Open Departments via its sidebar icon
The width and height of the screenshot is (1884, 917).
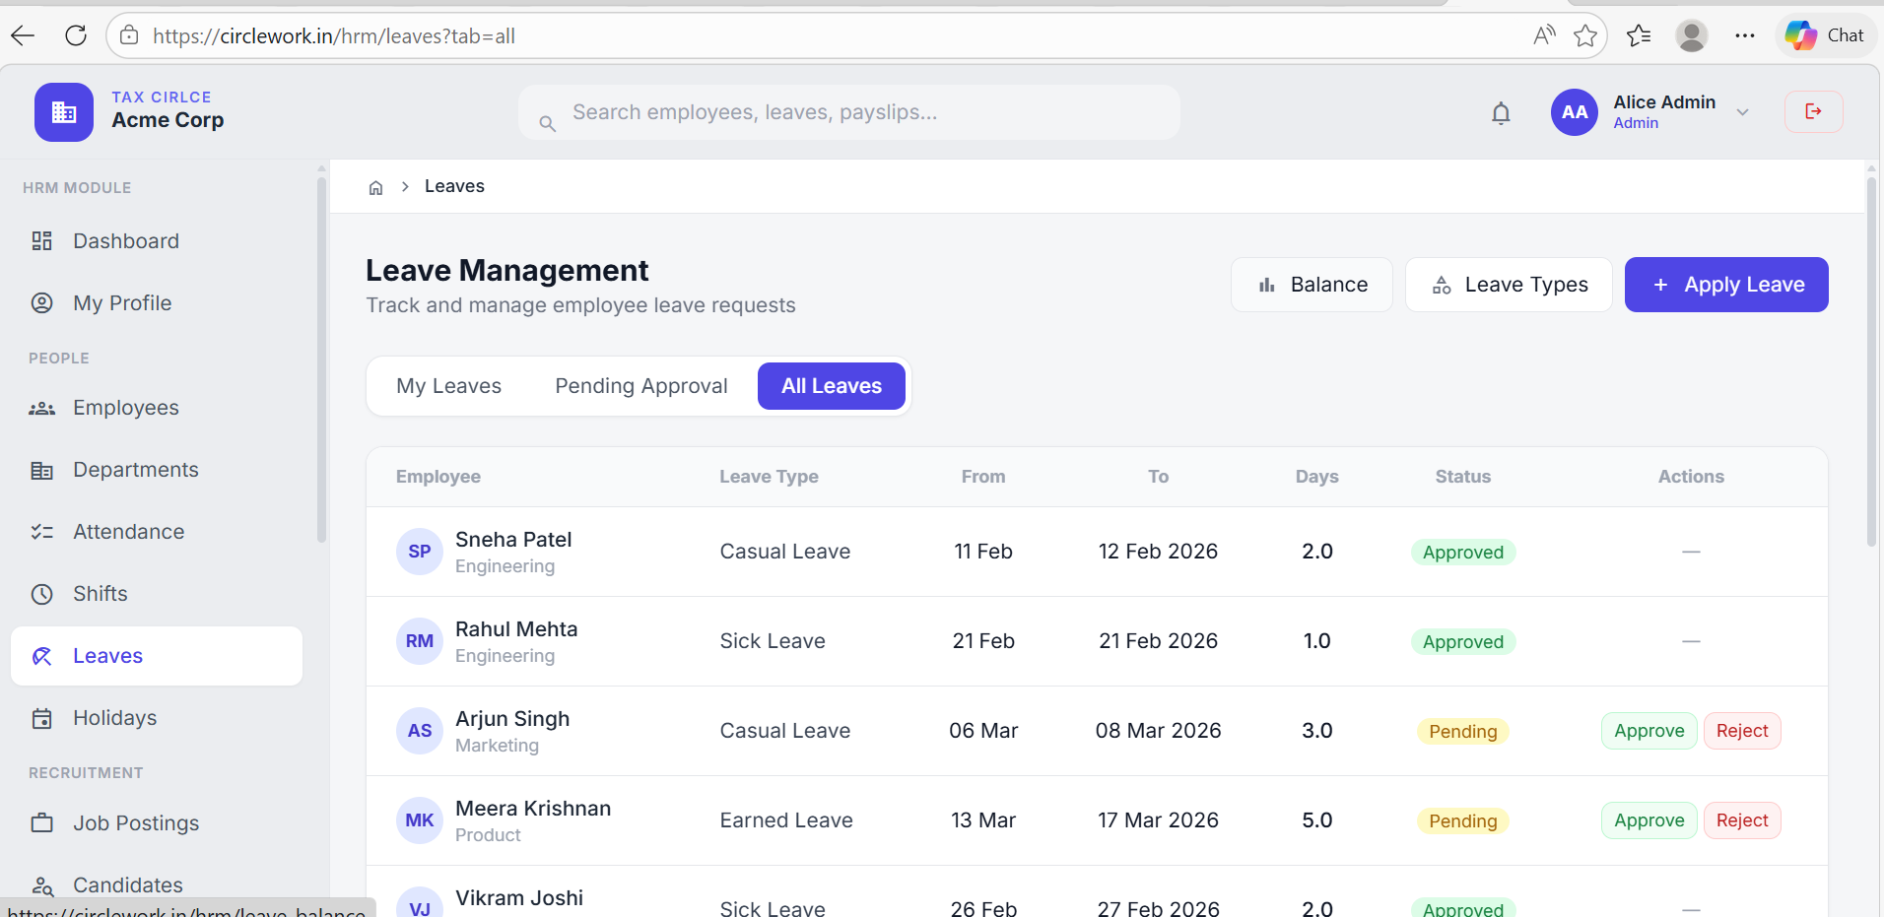pos(42,469)
